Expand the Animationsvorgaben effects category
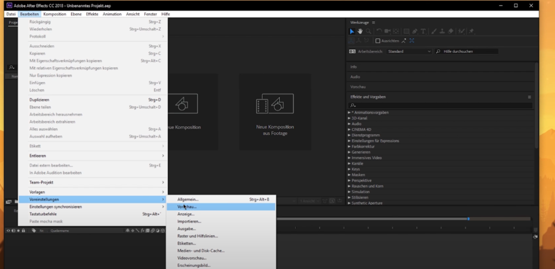Image resolution: width=555 pixels, height=269 pixels. coord(349,113)
